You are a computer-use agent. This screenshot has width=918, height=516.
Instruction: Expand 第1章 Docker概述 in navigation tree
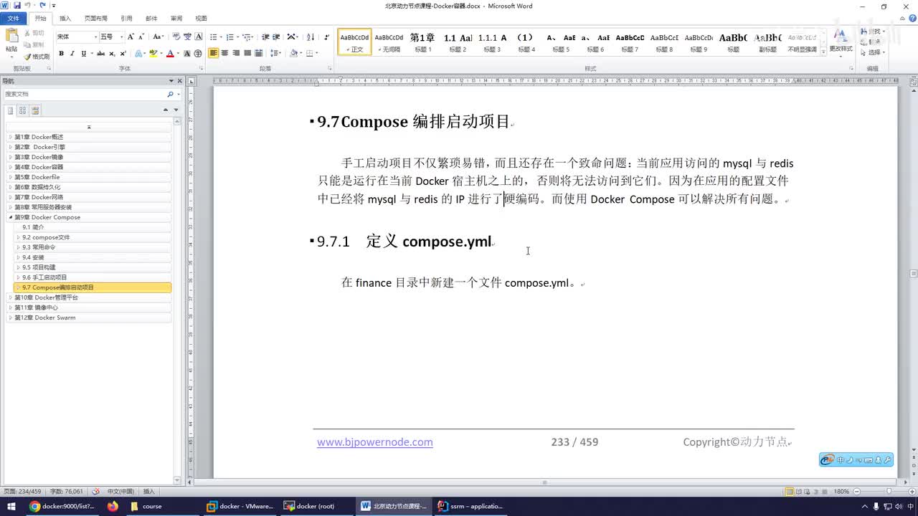(x=10, y=137)
